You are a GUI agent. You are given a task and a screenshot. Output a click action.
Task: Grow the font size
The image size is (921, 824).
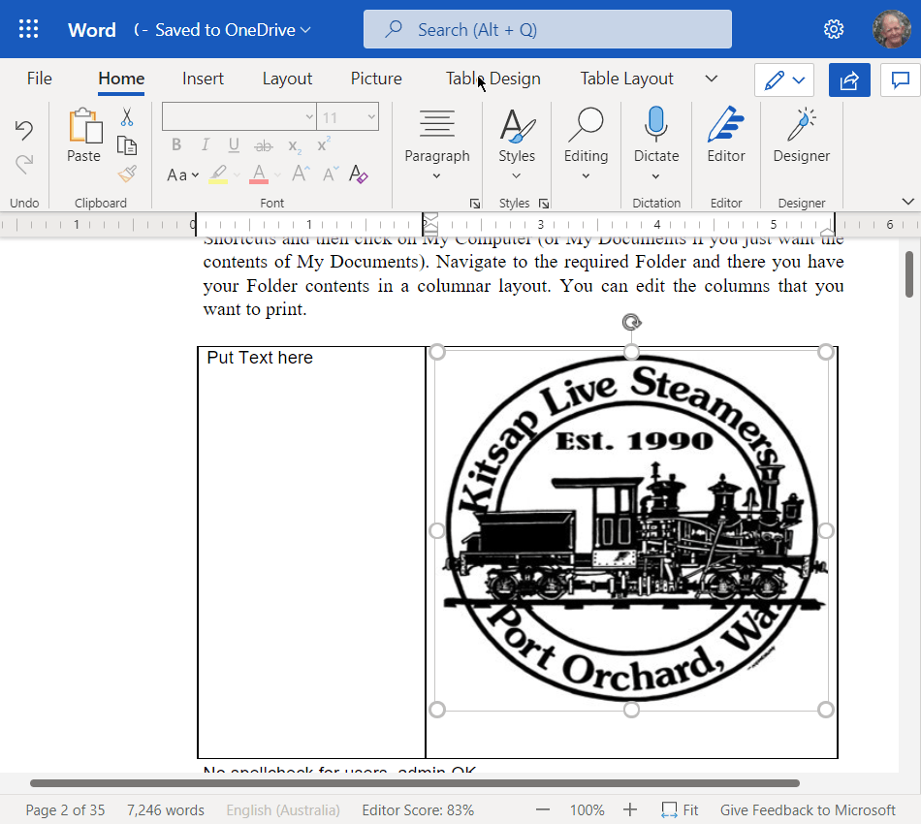(301, 174)
